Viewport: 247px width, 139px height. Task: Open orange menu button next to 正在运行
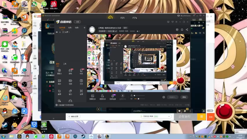(x=202, y=117)
